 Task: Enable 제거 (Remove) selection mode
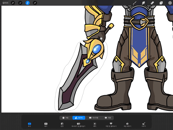tap(46, 125)
